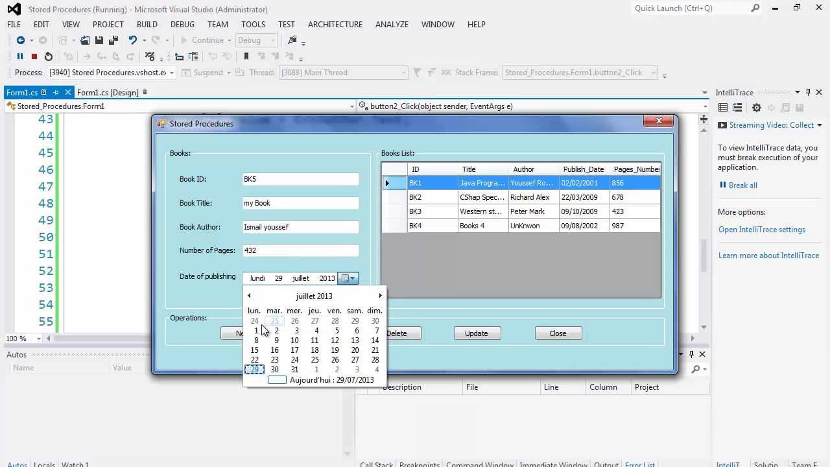
Task: Pause debugging with Break All toolbar icon
Action: click(20, 56)
